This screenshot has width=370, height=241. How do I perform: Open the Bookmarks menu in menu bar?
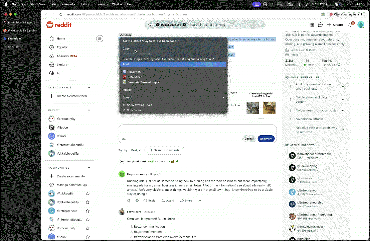pyautogui.click(x=68, y=4)
